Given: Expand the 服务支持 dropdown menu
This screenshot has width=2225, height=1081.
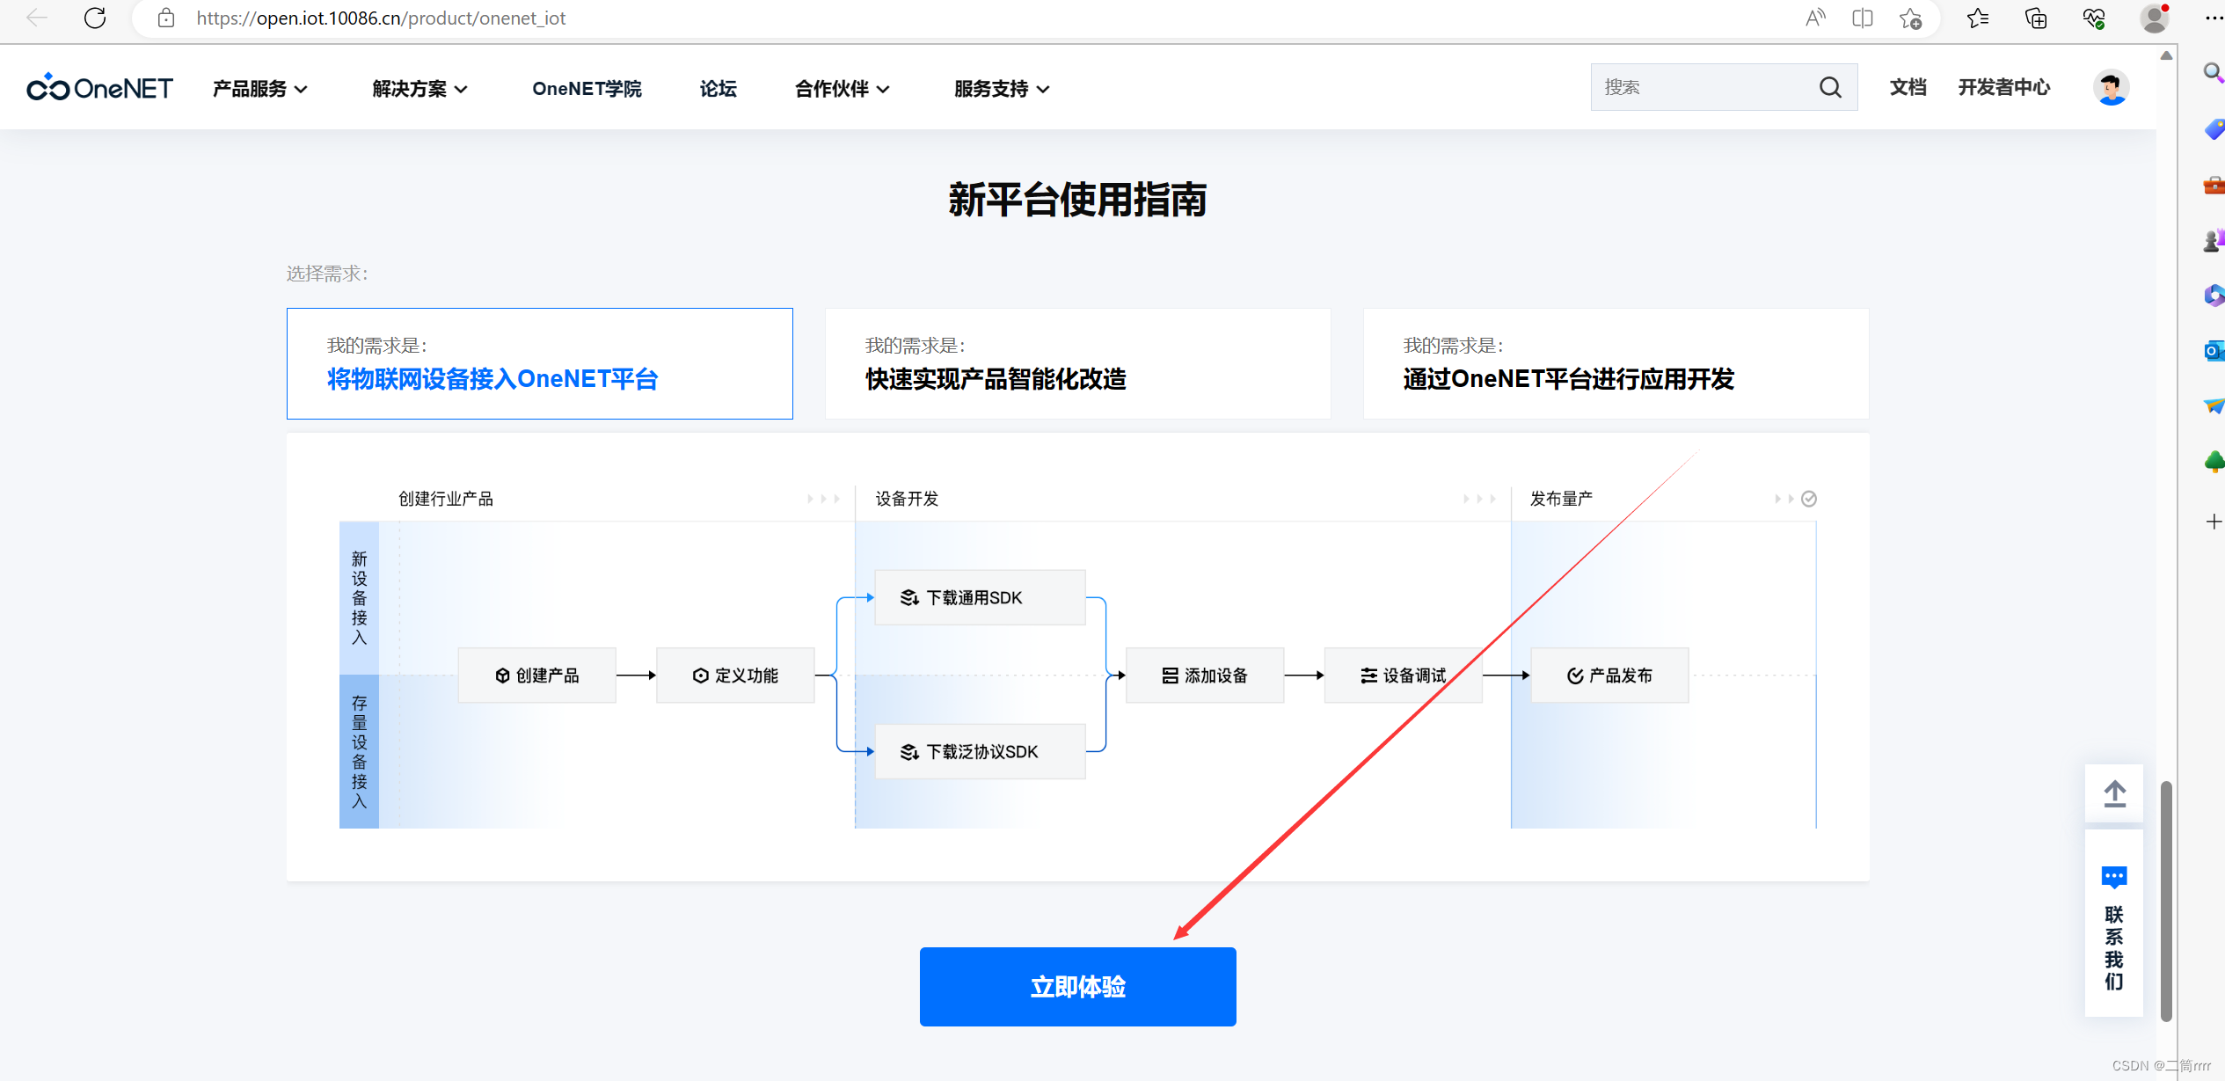Looking at the screenshot, I should click(1002, 89).
